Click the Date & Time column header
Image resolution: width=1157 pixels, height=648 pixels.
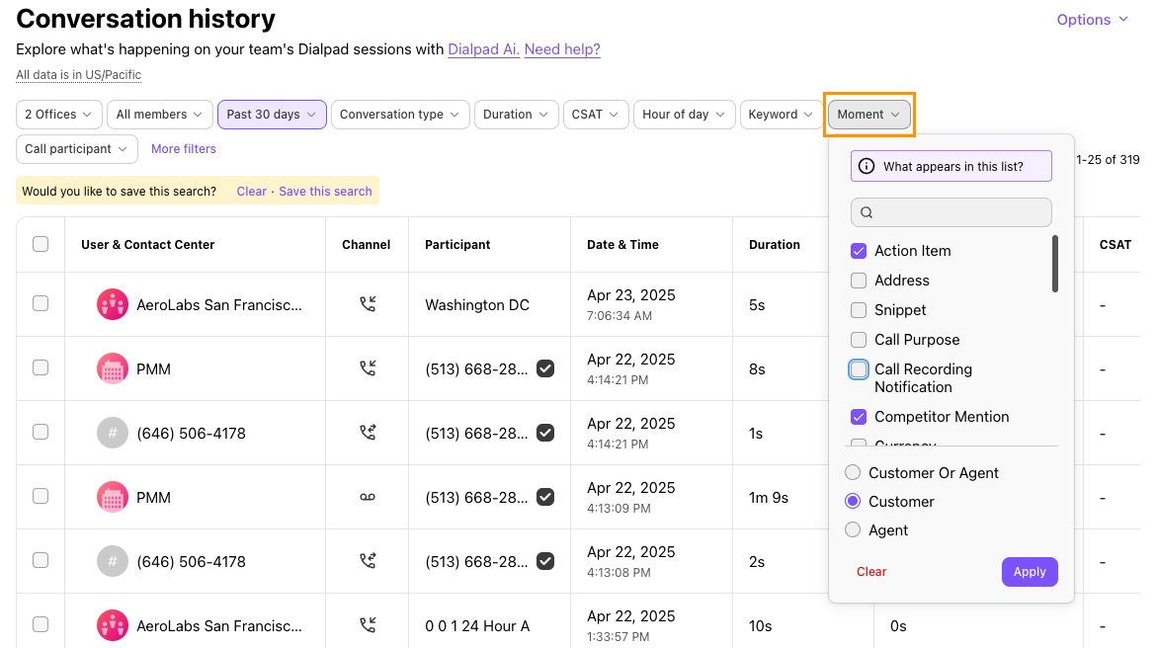622,245
